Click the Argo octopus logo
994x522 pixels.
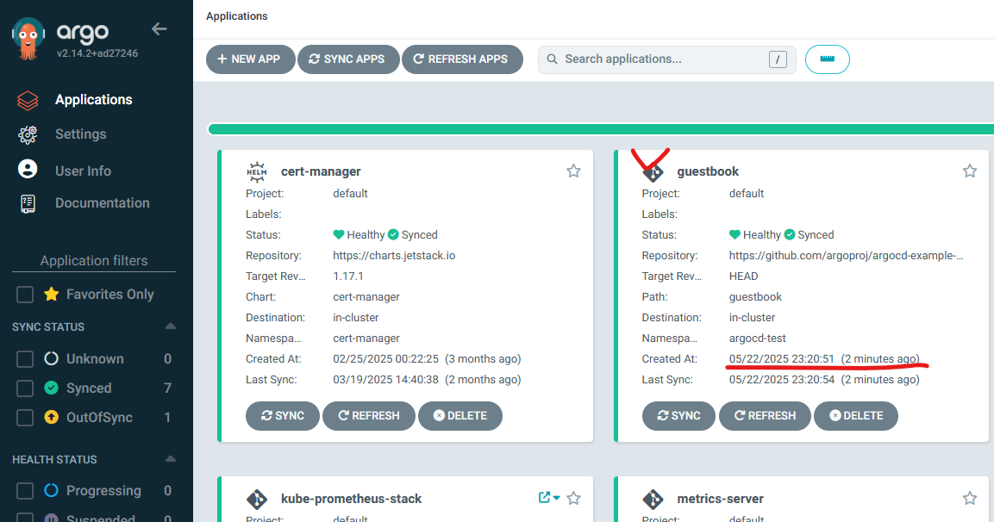[x=28, y=39]
